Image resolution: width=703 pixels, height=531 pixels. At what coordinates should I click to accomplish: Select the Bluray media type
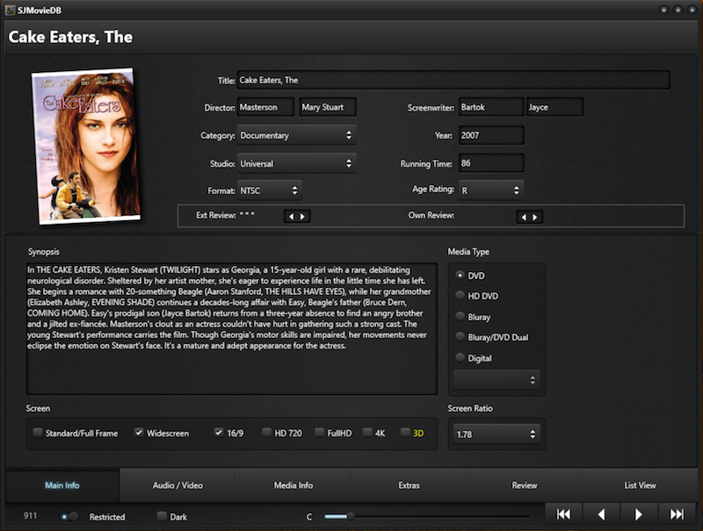pyautogui.click(x=460, y=317)
